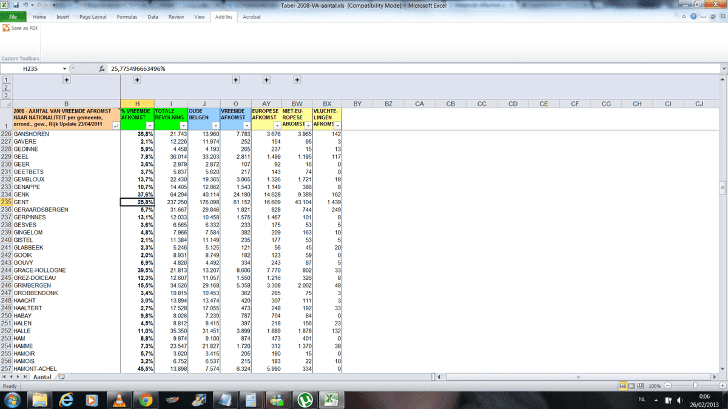Viewport: 728px width, 409px height.
Task: Open the File backstage button
Action: [x=13, y=17]
